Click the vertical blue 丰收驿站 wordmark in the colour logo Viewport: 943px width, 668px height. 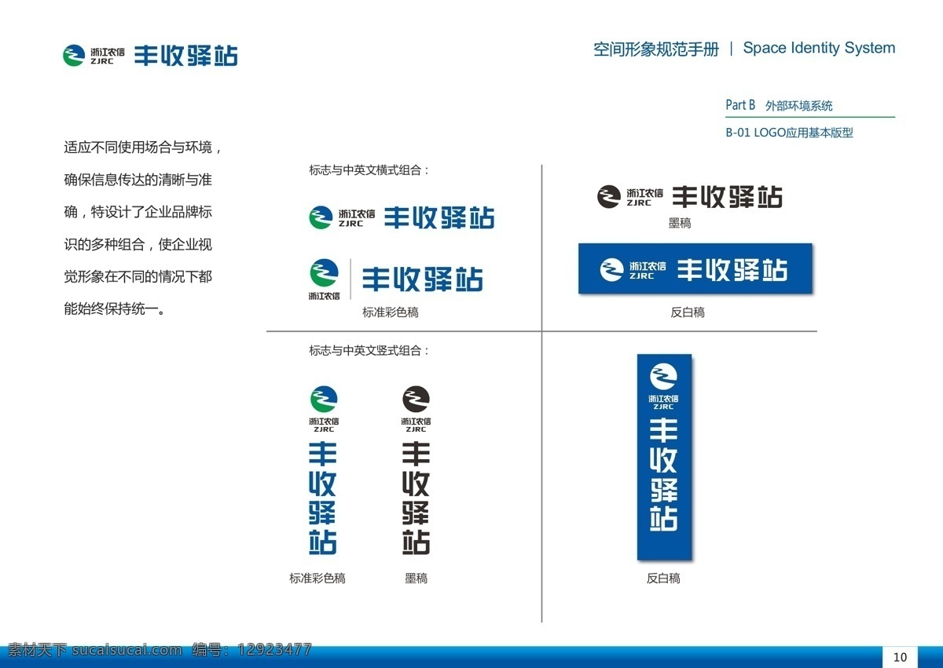click(x=323, y=498)
